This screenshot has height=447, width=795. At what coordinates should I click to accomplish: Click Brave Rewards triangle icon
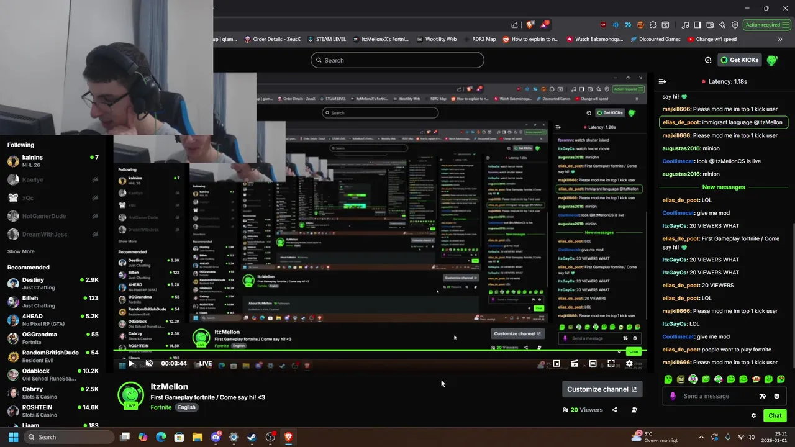(x=545, y=25)
